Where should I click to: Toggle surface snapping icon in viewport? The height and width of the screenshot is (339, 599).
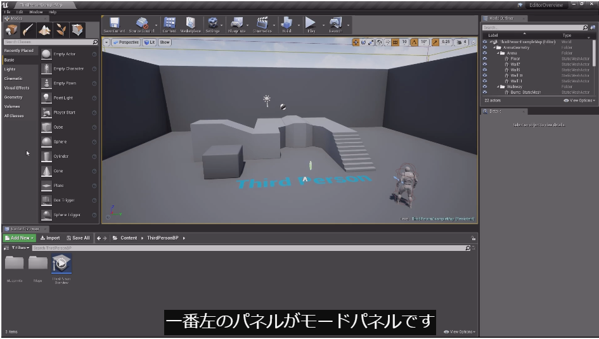[387, 42]
